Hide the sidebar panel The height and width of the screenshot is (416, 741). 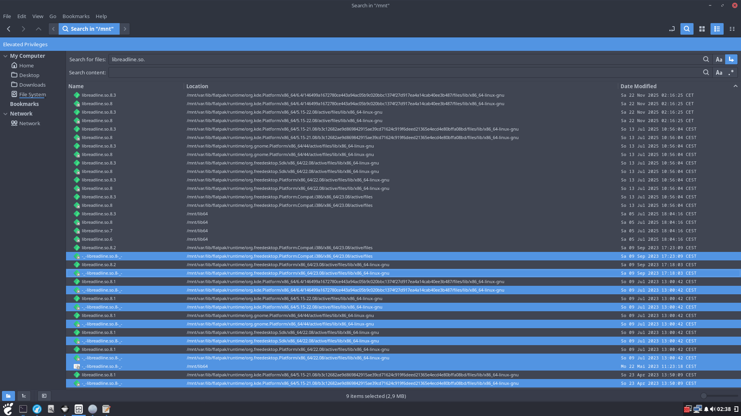coord(44,396)
